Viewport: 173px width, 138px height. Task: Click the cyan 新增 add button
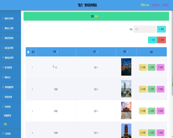(x=152, y=40)
